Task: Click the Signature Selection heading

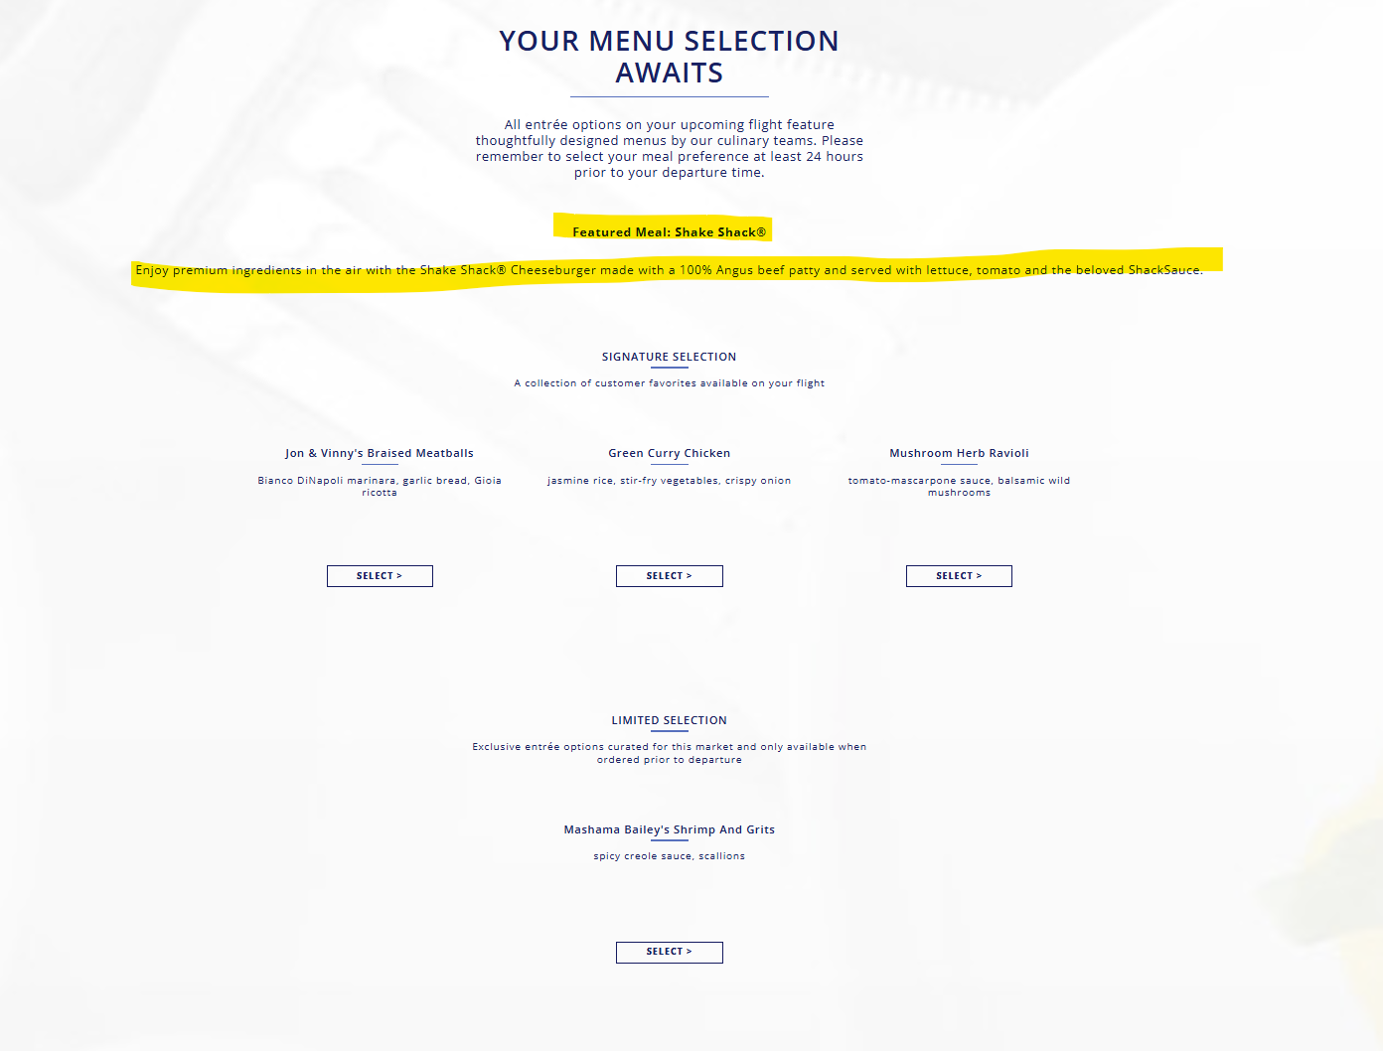Action: (669, 357)
